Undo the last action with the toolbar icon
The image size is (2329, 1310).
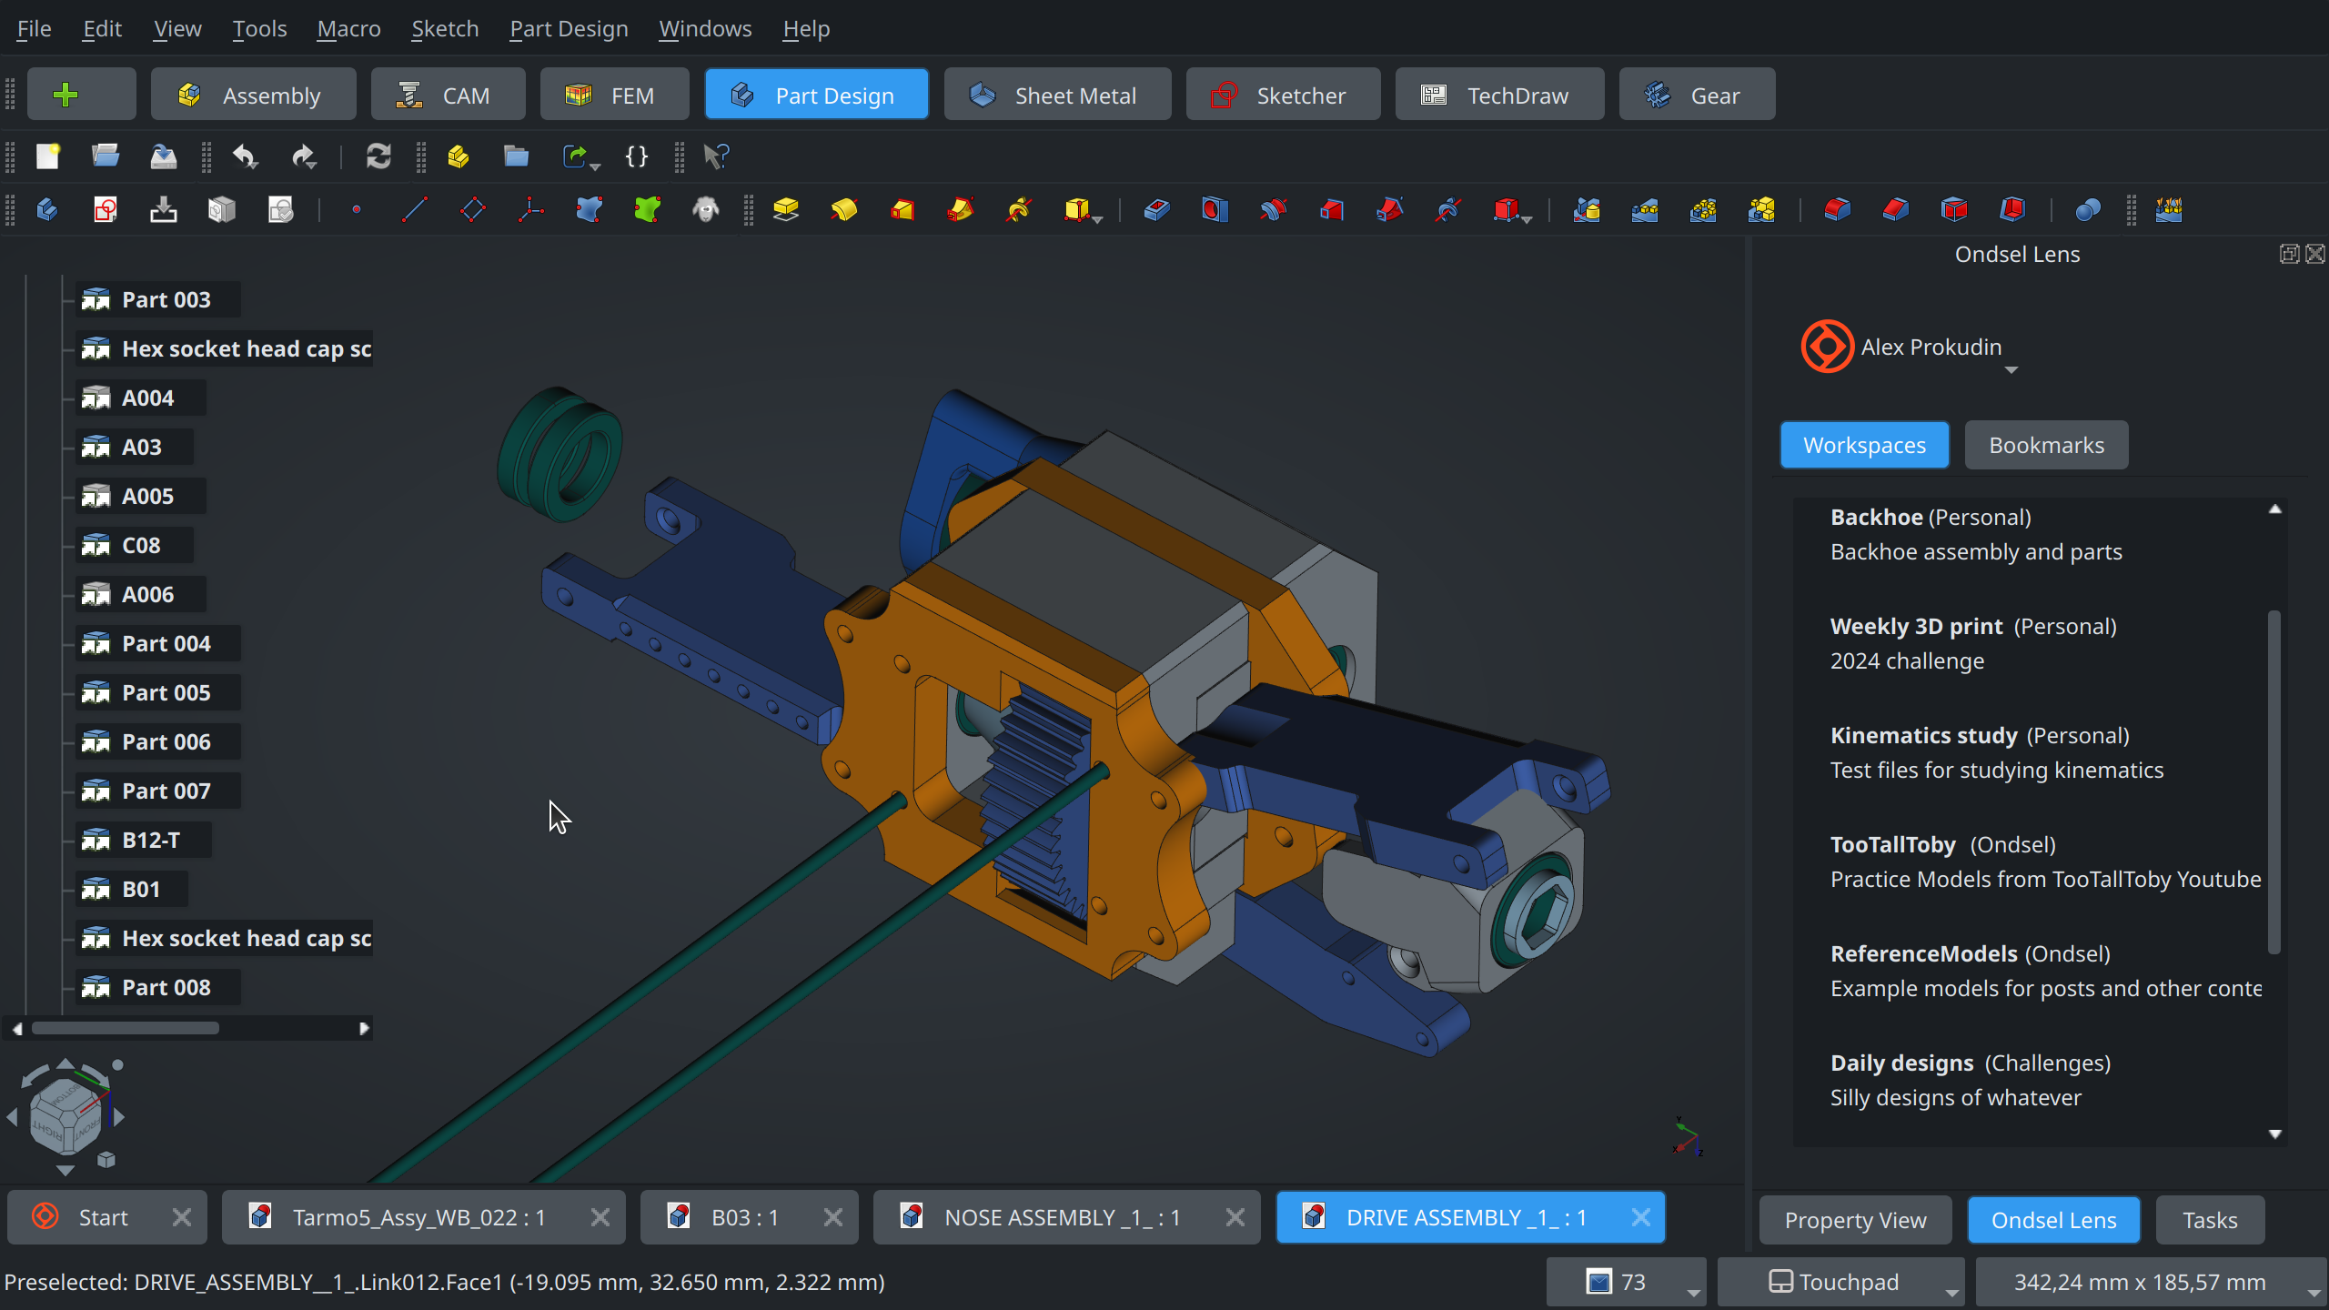[x=245, y=156]
